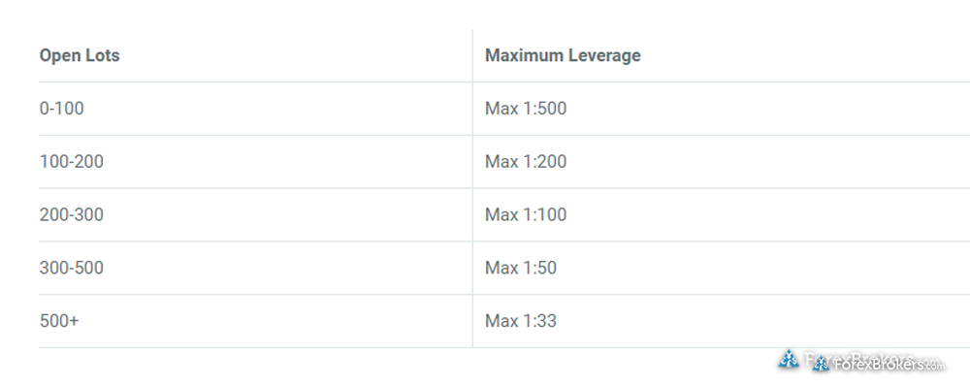Select the Max 1:200 leverage value
Viewport: 970px width, 386px height.
[526, 161]
